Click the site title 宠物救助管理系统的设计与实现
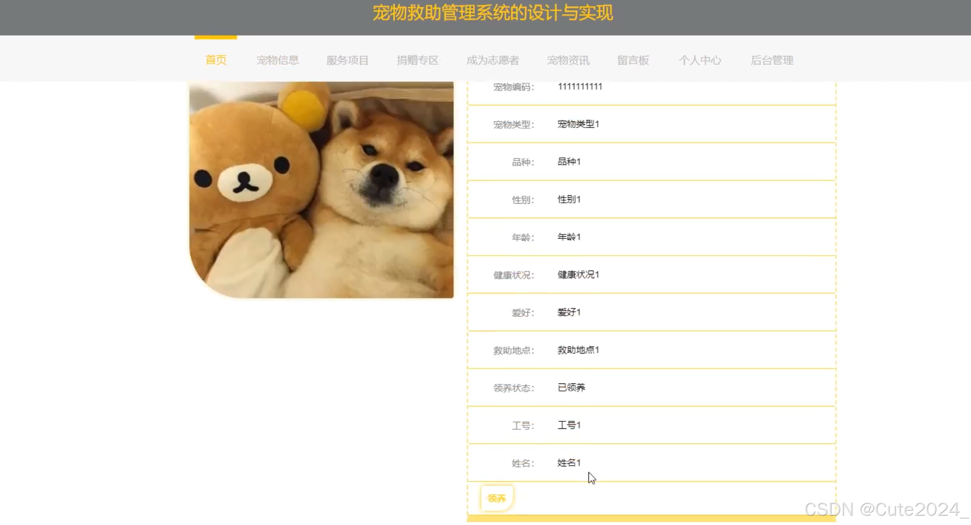The height and width of the screenshot is (525, 971). (492, 13)
